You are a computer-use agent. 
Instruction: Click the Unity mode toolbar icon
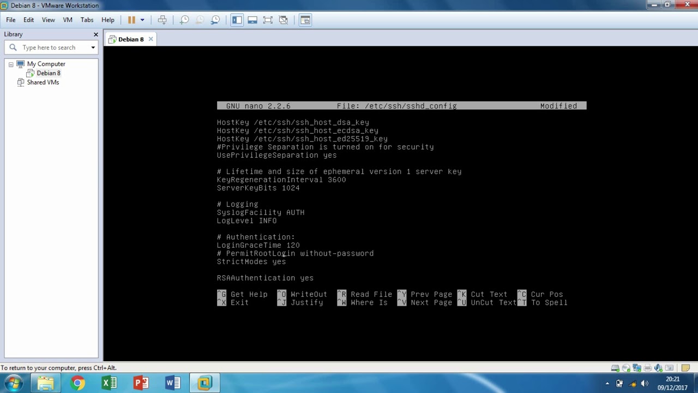pyautogui.click(x=284, y=20)
